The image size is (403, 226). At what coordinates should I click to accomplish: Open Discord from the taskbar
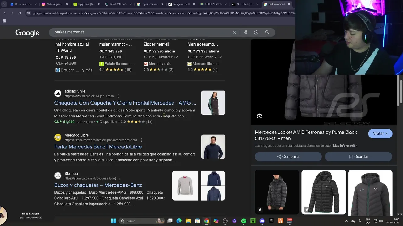(x=262, y=221)
